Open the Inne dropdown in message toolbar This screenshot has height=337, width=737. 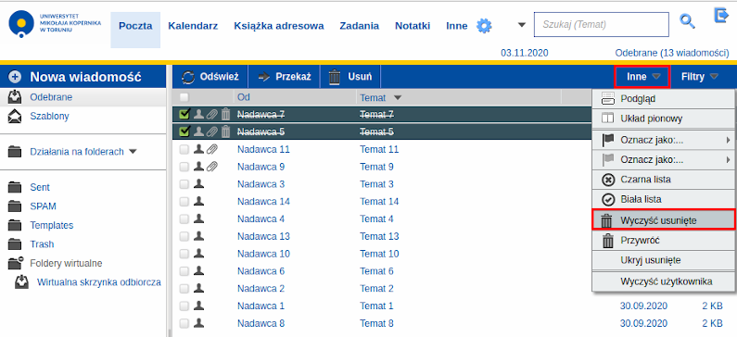coord(642,77)
